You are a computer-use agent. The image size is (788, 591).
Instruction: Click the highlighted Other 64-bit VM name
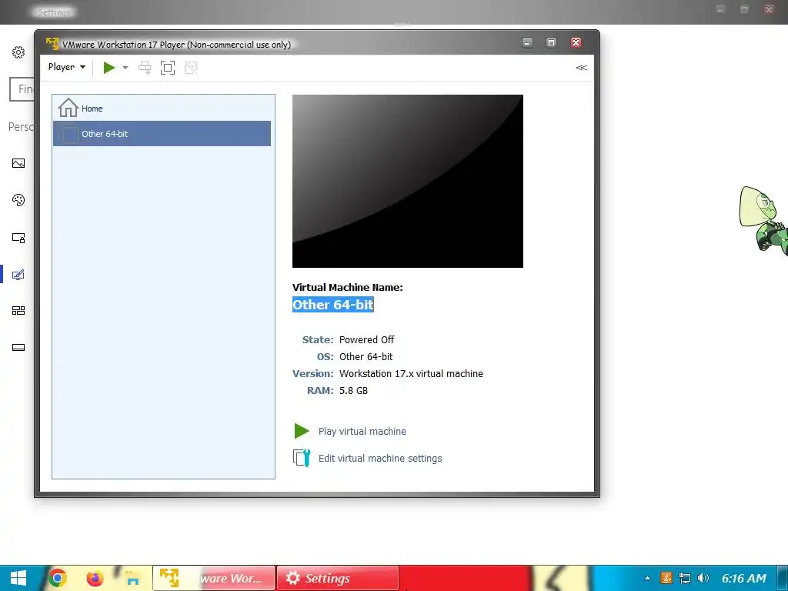tap(332, 305)
